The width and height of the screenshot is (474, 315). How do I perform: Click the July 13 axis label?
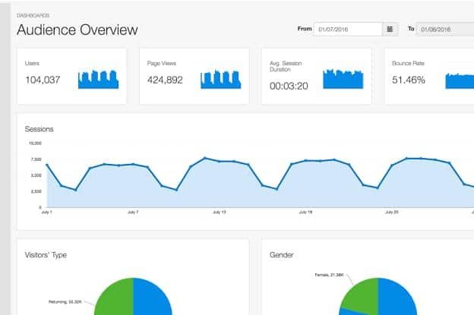(x=220, y=212)
